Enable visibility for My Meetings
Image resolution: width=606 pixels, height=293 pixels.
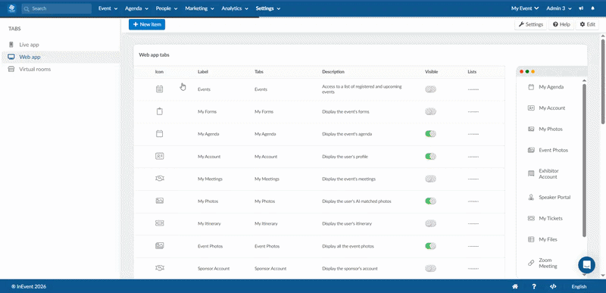tap(430, 179)
